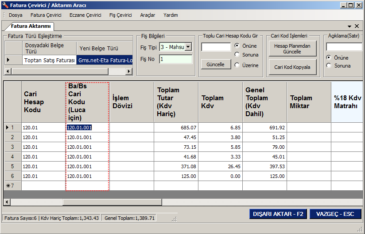Viewport: 365px width, 234px height.
Task: Click the Güncelle button
Action: pyautogui.click(x=216, y=64)
